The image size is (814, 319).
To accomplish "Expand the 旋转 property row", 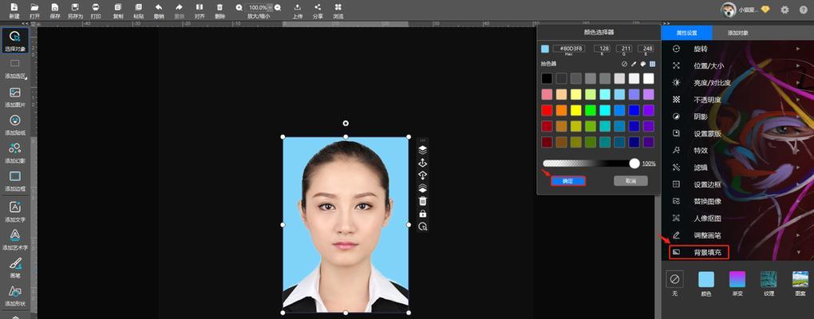I will click(737, 49).
